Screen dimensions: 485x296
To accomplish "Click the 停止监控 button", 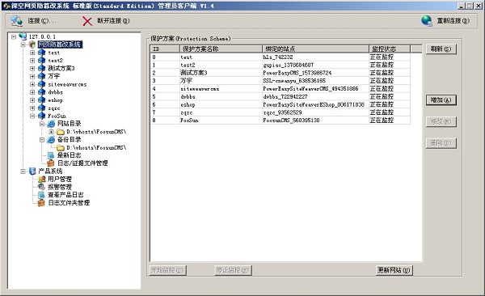I will click(233, 270).
